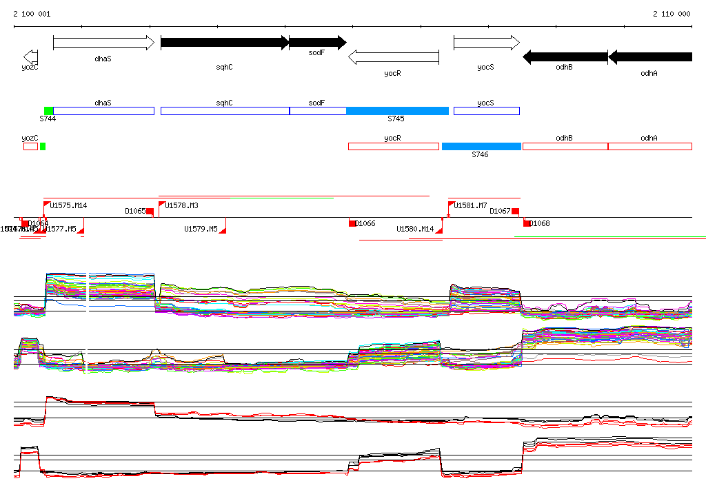
Task: Select the D1065 red square marker
Action: [150, 212]
